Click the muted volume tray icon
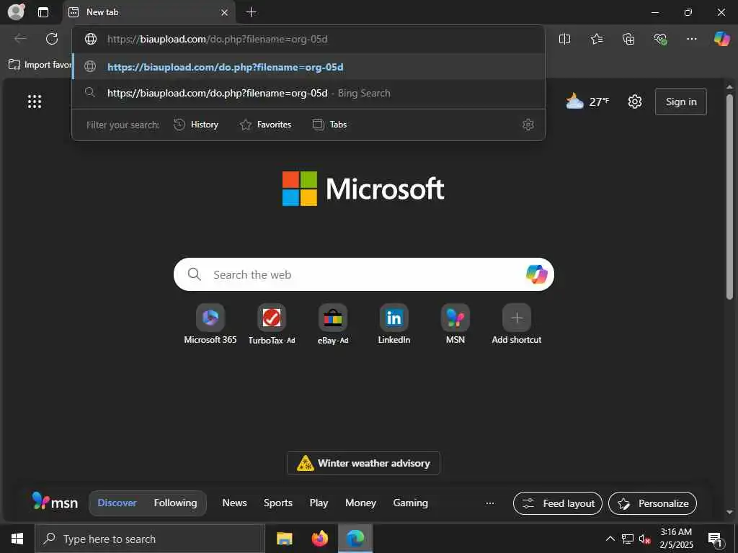This screenshot has height=553, width=738. [645, 539]
